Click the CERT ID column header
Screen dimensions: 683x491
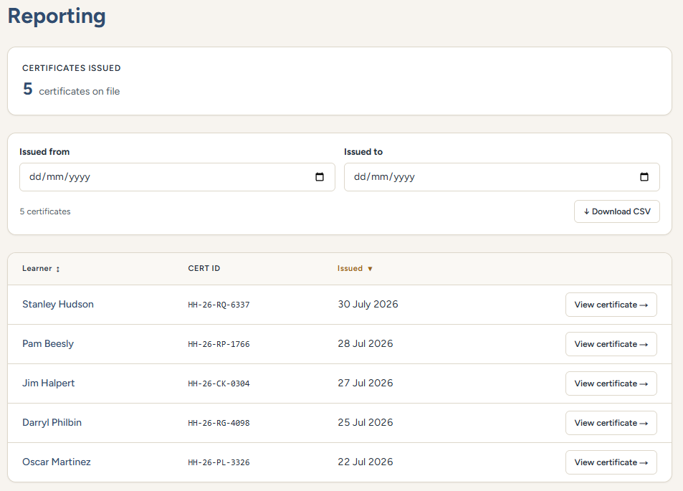click(204, 268)
